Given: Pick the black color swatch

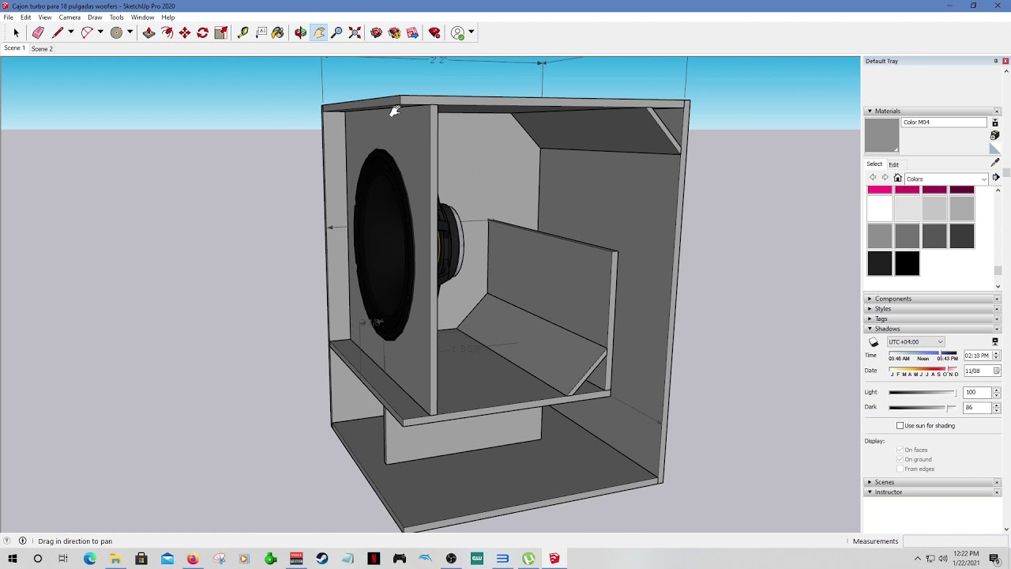Looking at the screenshot, I should 907,262.
